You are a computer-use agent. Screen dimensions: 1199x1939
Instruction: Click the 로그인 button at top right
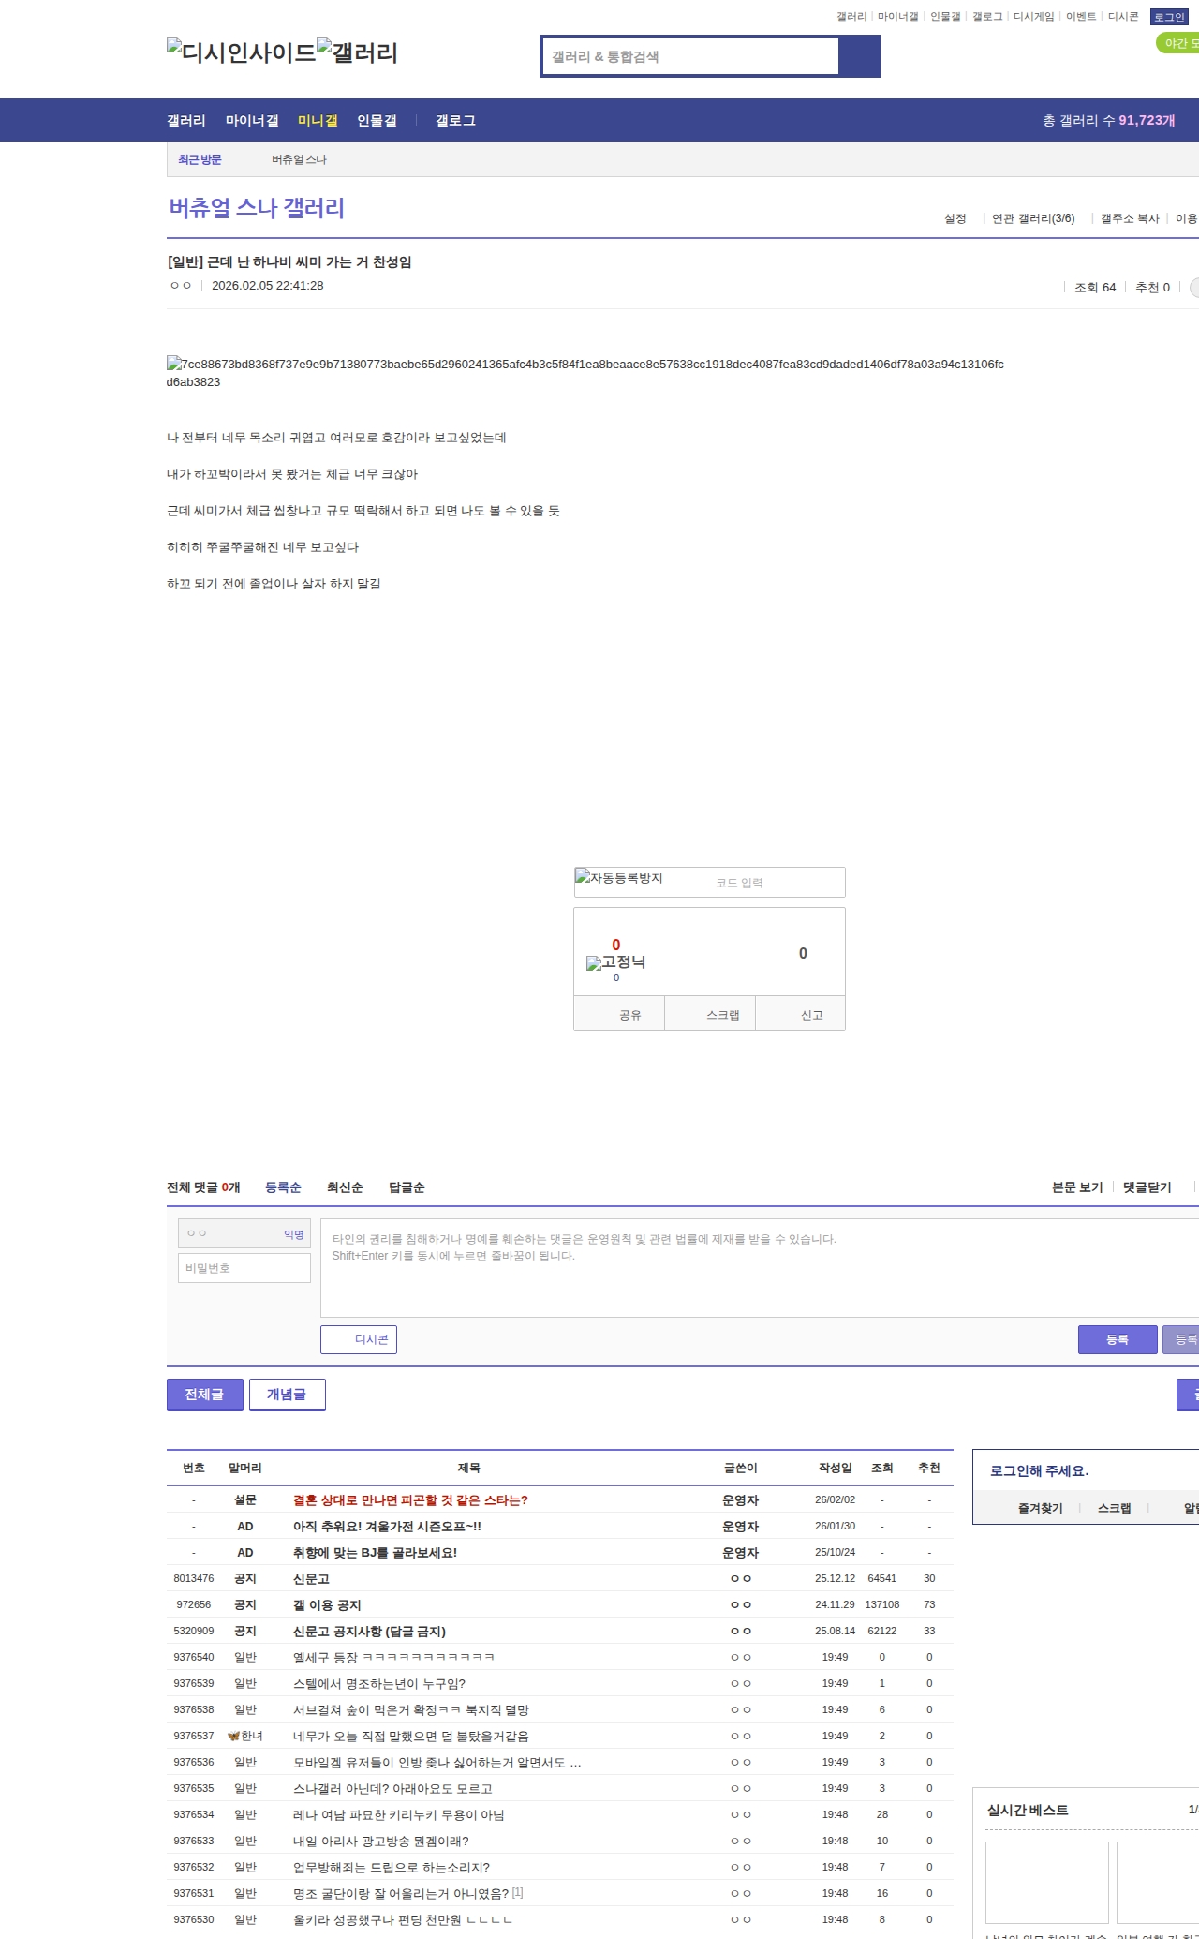tap(1169, 17)
